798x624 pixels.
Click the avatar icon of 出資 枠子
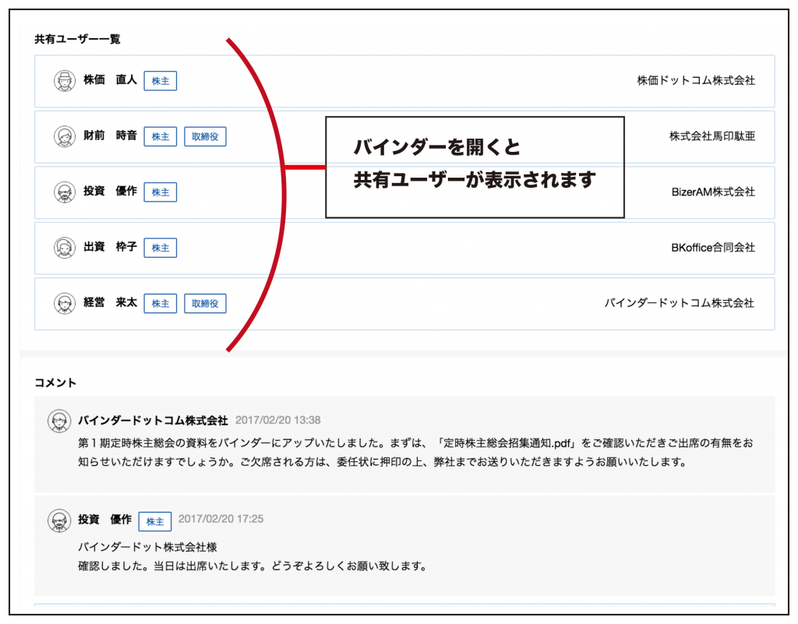[65, 248]
